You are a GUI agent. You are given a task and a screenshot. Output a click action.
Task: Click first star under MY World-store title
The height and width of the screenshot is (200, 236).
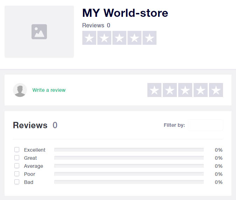[x=89, y=38]
